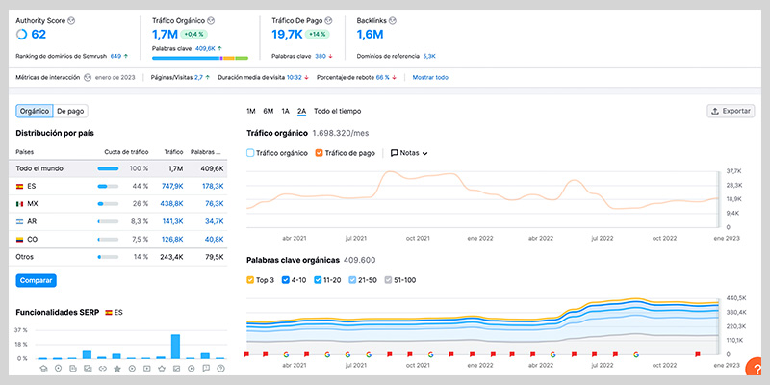Click info icon next to Backlinks
This screenshot has height=385, width=770.
coord(393,21)
